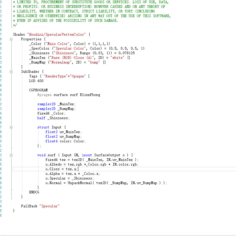
Task: Click the comment closing */ marker
Action: [x=15, y=25]
